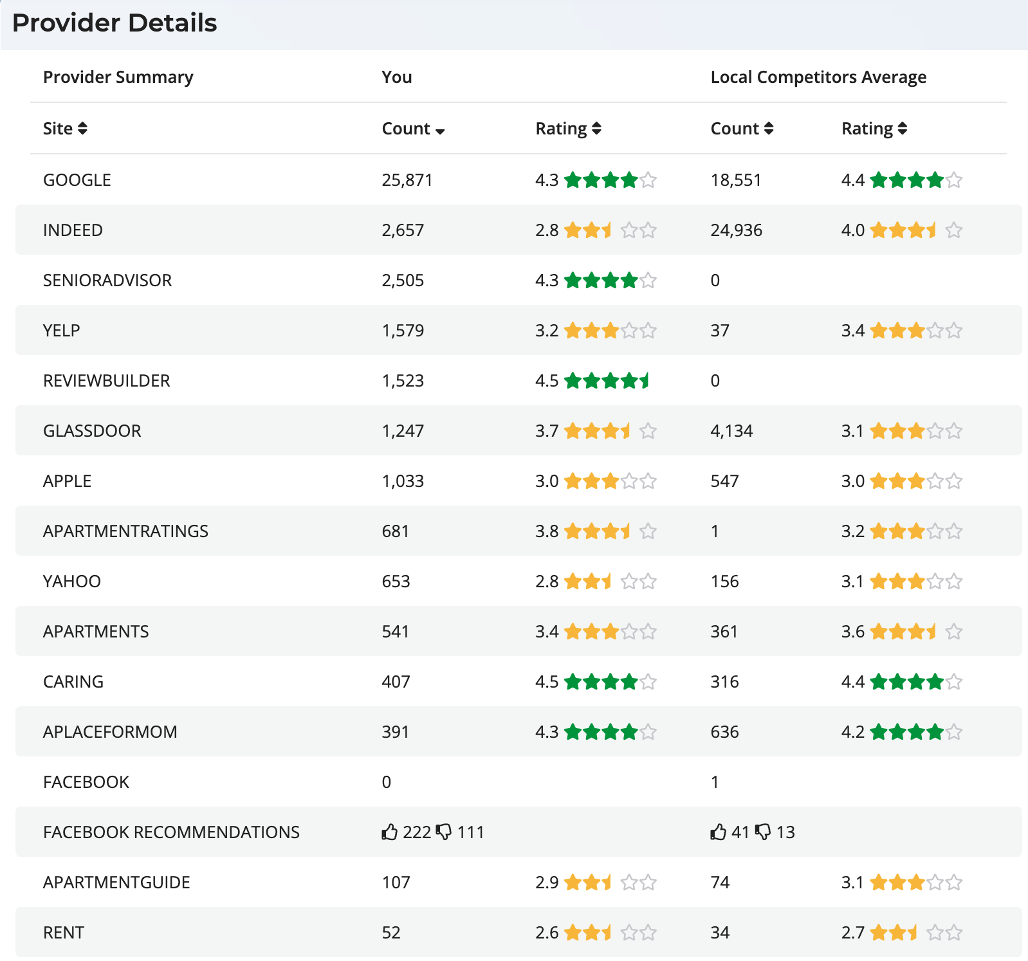Click thumbs-down icon next to 111
1028x961 pixels.
pos(444,832)
